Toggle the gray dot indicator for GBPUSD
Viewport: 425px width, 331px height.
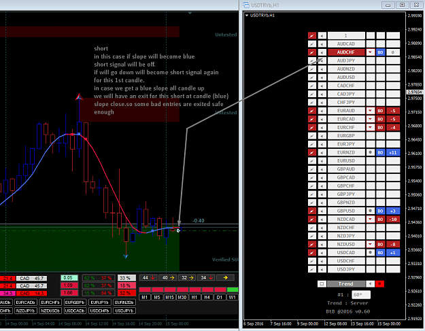tap(370, 211)
